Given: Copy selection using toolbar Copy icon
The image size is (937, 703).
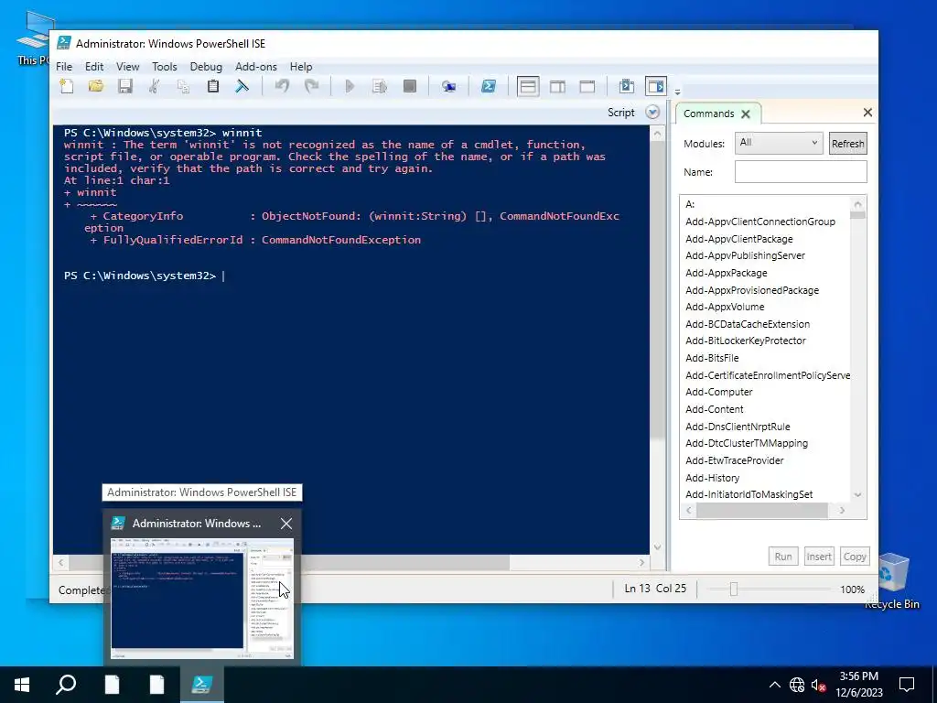Looking at the screenshot, I should [183, 86].
